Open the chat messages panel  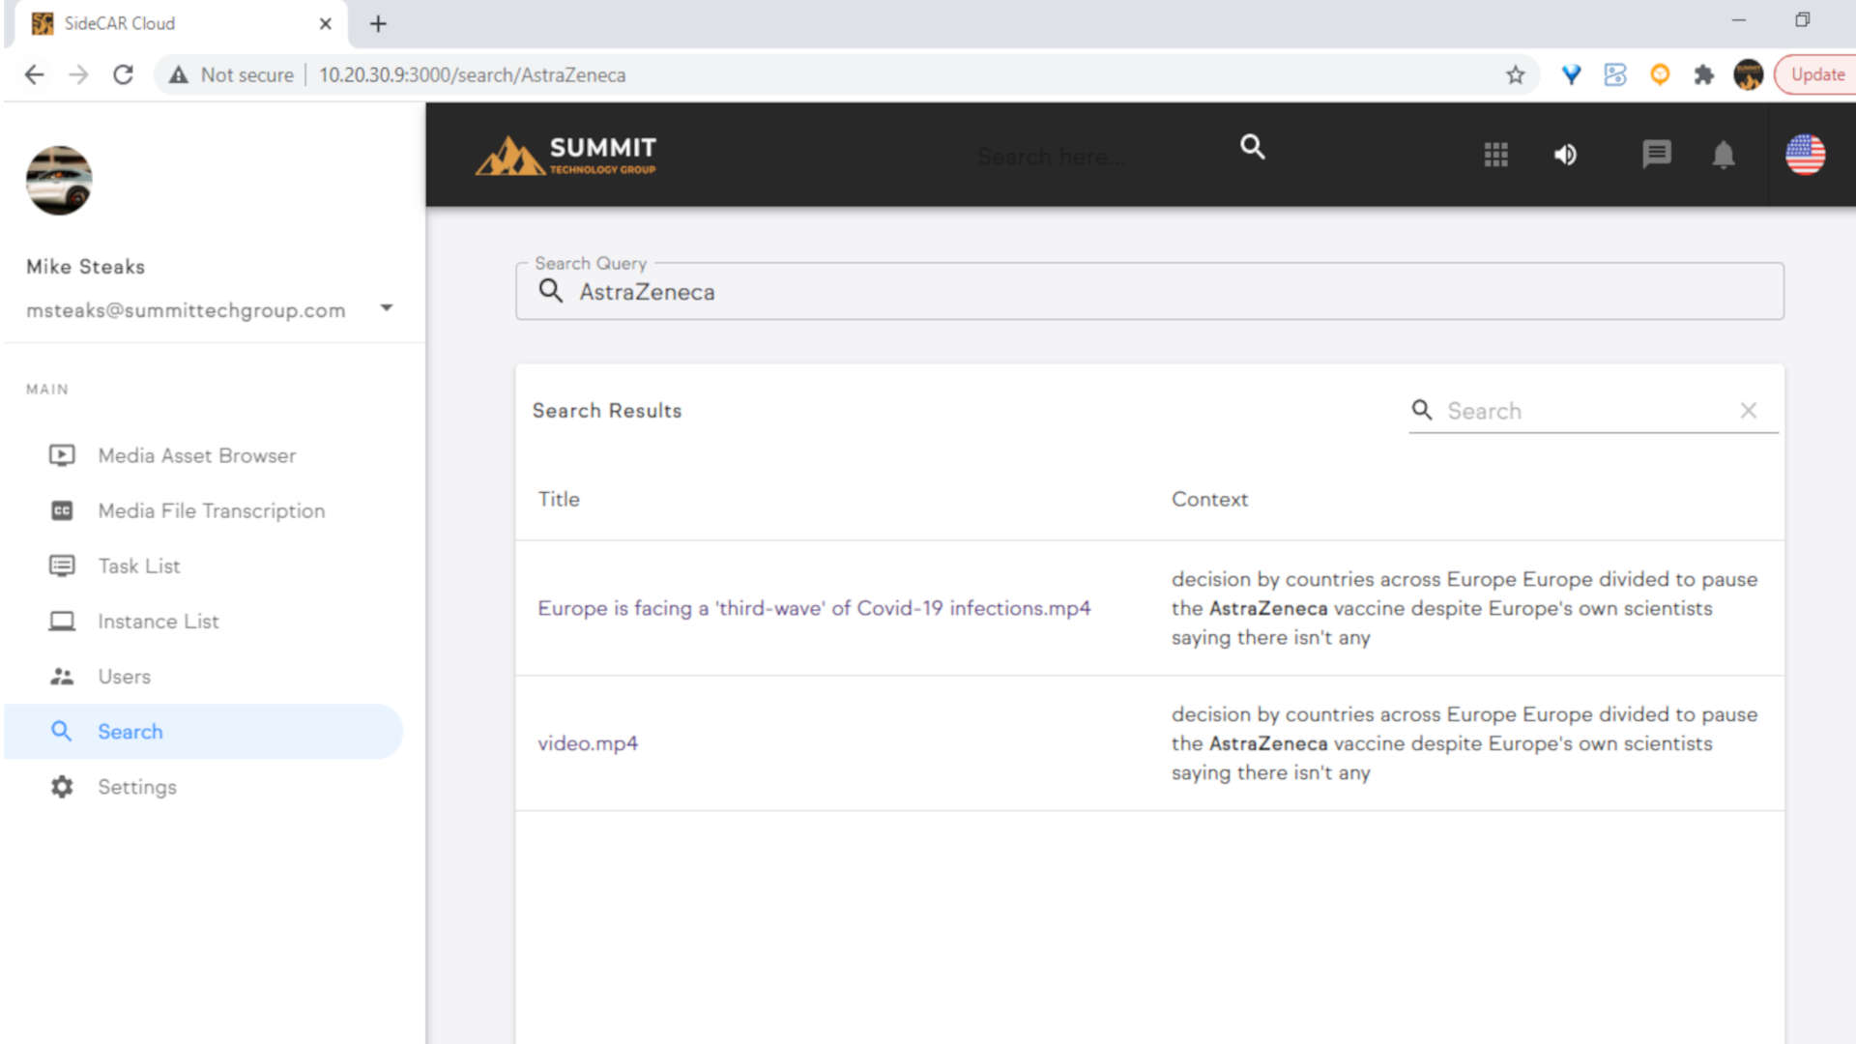(1657, 155)
